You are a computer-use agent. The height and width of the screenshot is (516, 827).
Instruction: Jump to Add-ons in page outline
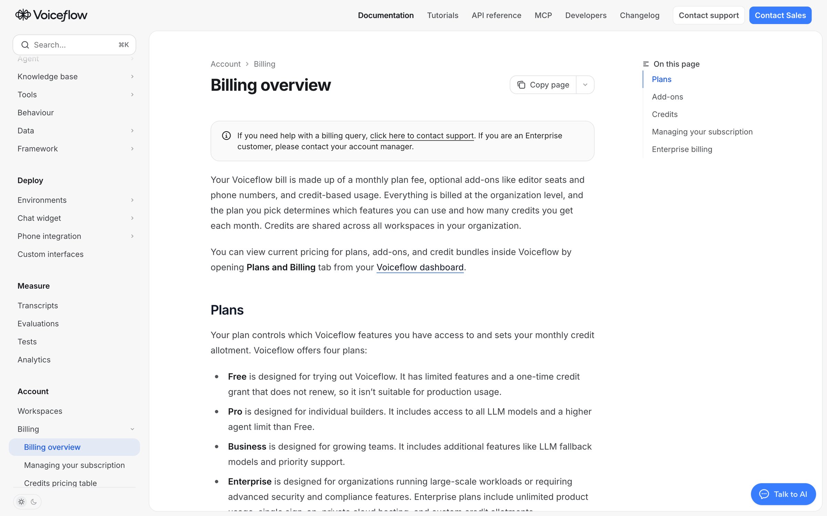click(667, 97)
